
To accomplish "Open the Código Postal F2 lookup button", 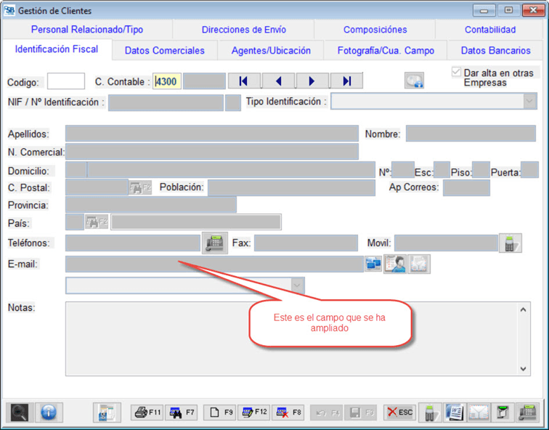I will 139,188.
